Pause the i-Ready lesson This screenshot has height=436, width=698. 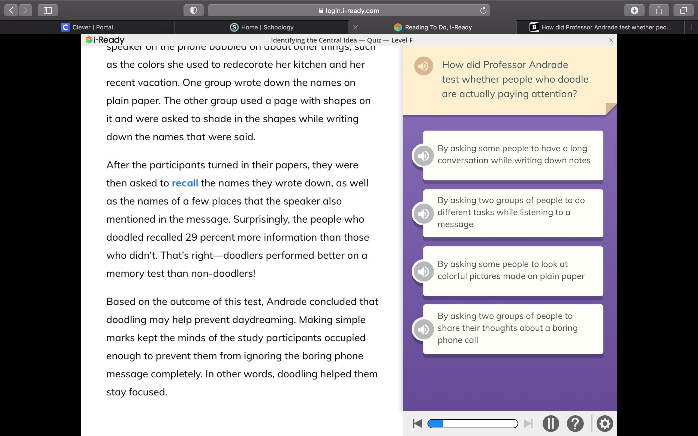pos(550,423)
